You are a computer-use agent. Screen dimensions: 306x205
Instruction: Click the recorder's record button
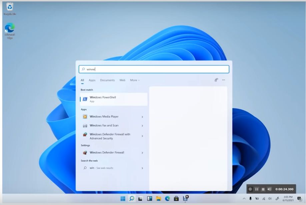point(250,189)
